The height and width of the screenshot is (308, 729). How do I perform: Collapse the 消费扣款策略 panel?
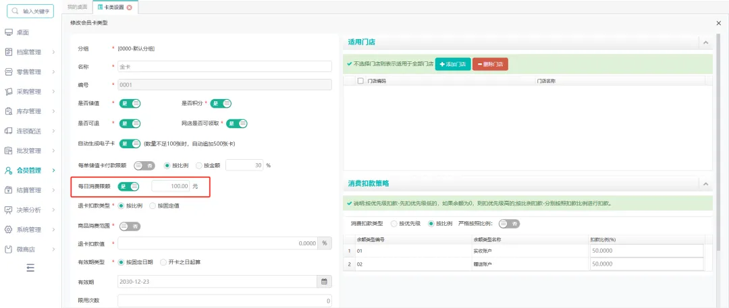(705, 184)
